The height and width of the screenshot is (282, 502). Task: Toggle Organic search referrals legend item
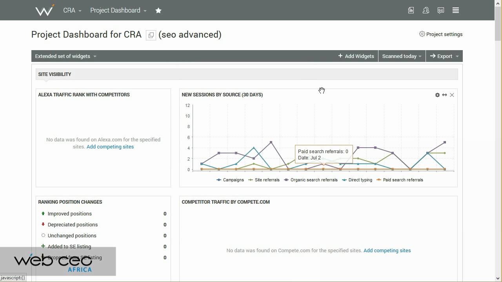click(311, 180)
